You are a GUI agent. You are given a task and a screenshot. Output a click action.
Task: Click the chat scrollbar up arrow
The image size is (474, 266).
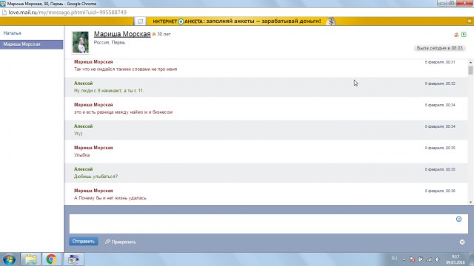470,62
